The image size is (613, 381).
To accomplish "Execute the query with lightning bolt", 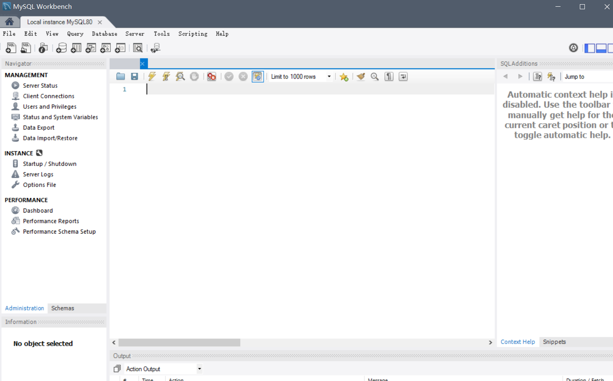I will (152, 76).
